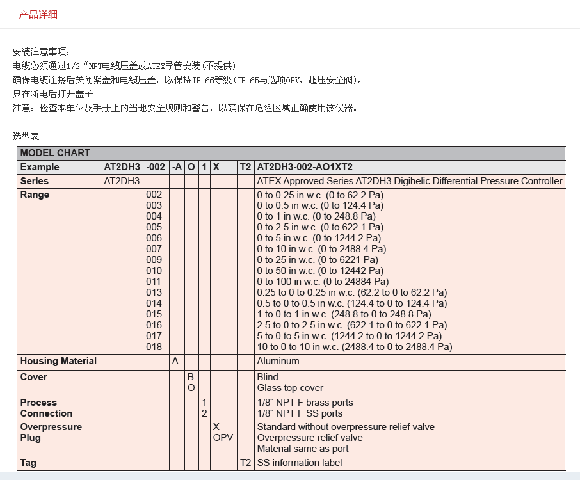Select range code 018
The image size is (580, 480).
154,347
